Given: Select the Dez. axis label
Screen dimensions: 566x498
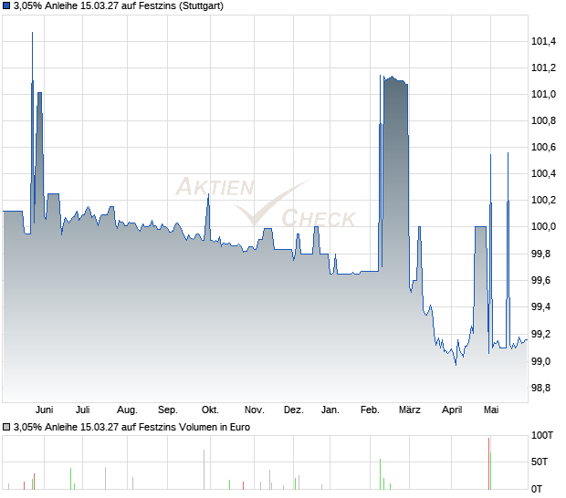Looking at the screenshot, I should point(294,410).
